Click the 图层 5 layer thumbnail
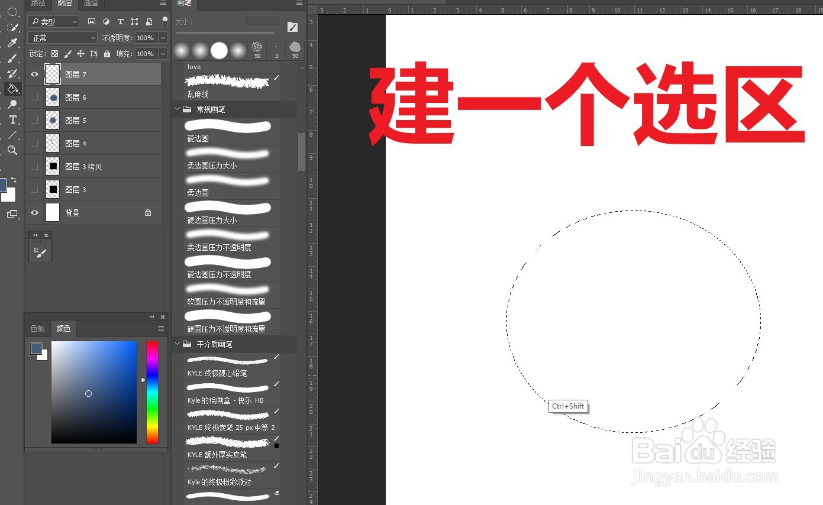Screen dimensions: 823x505 53,120
